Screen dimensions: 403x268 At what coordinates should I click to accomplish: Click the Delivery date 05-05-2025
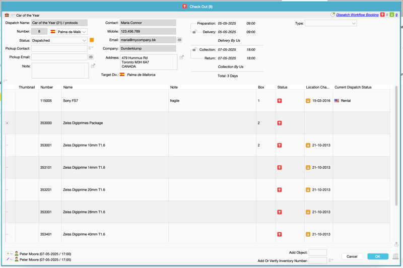tap(227, 32)
